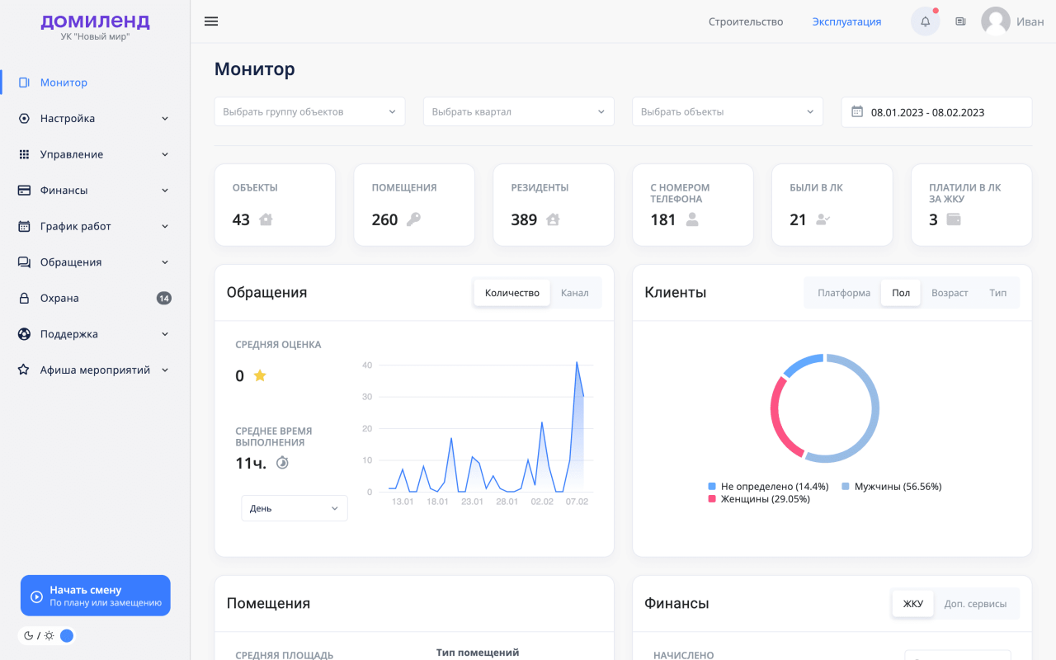Open the notifications bell icon
Viewport: 1056px width, 660px height.
click(x=925, y=21)
